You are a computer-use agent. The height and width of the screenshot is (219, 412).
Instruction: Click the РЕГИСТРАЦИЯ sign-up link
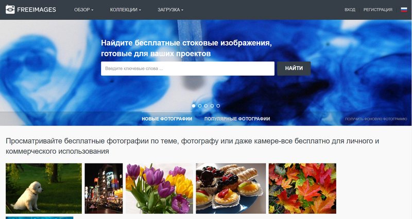pos(377,10)
